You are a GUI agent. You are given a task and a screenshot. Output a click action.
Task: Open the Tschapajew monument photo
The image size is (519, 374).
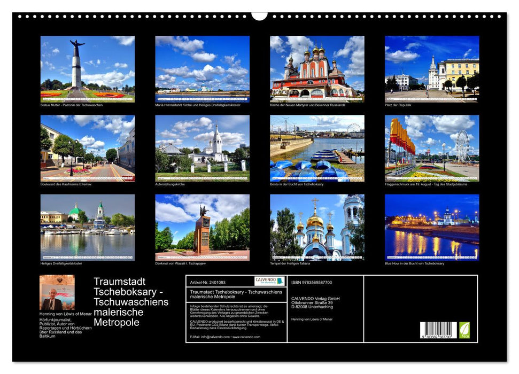point(202,228)
